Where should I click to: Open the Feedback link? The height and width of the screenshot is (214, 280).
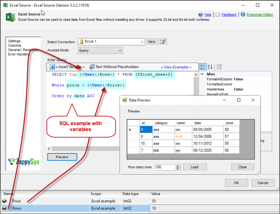pyautogui.click(x=229, y=15)
